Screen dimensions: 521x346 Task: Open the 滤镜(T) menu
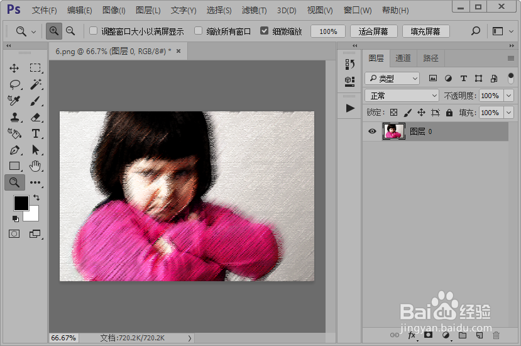(254, 10)
